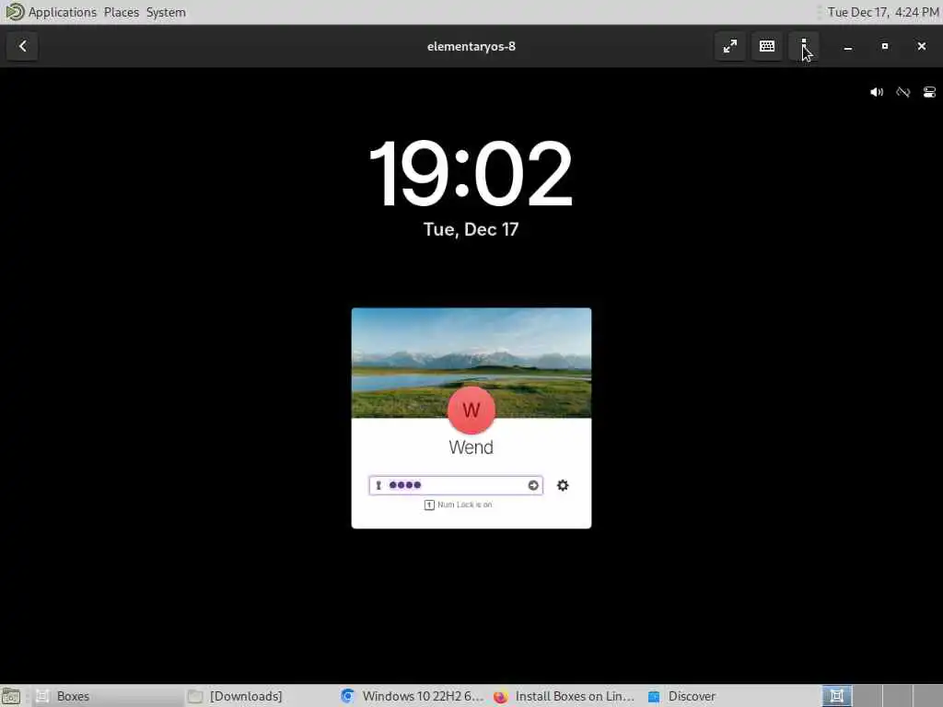Click the elementaryos-8 window title
Screen dimensions: 943x707
[x=471, y=46]
